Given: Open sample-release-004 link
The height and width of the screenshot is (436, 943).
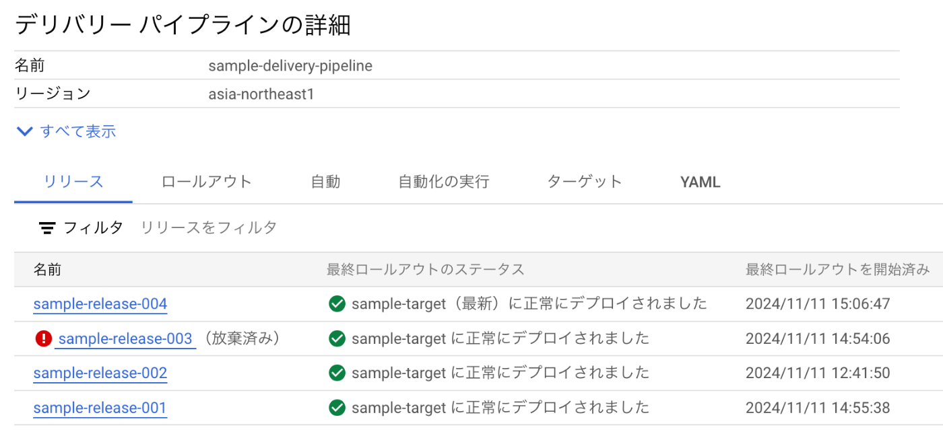Looking at the screenshot, I should (100, 304).
